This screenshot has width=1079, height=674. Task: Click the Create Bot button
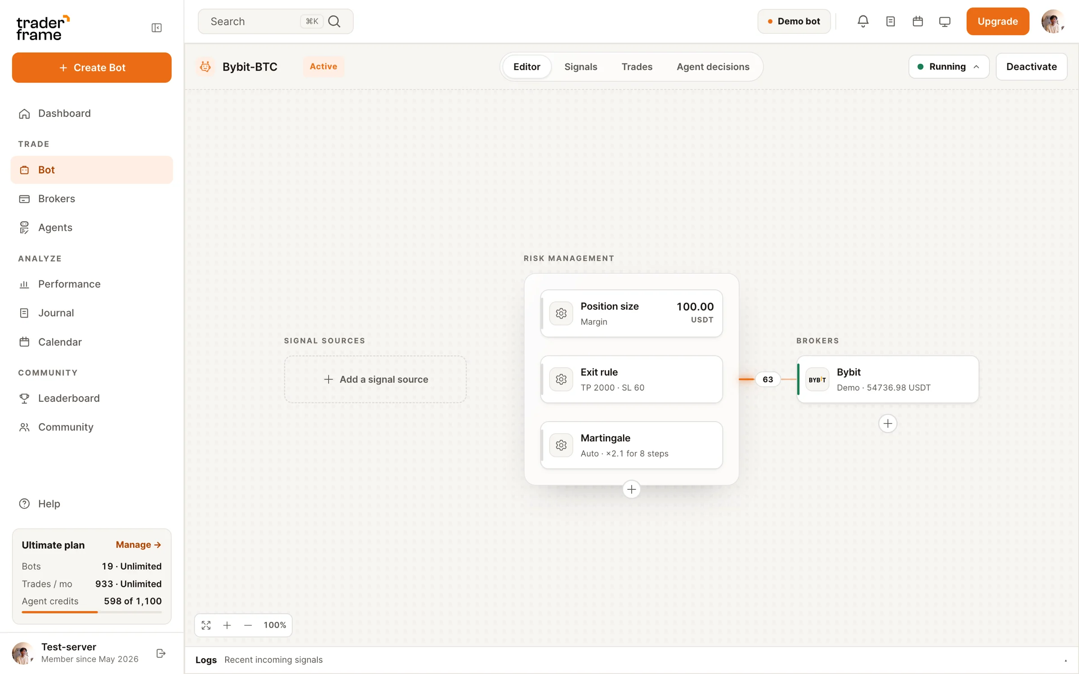coord(92,67)
